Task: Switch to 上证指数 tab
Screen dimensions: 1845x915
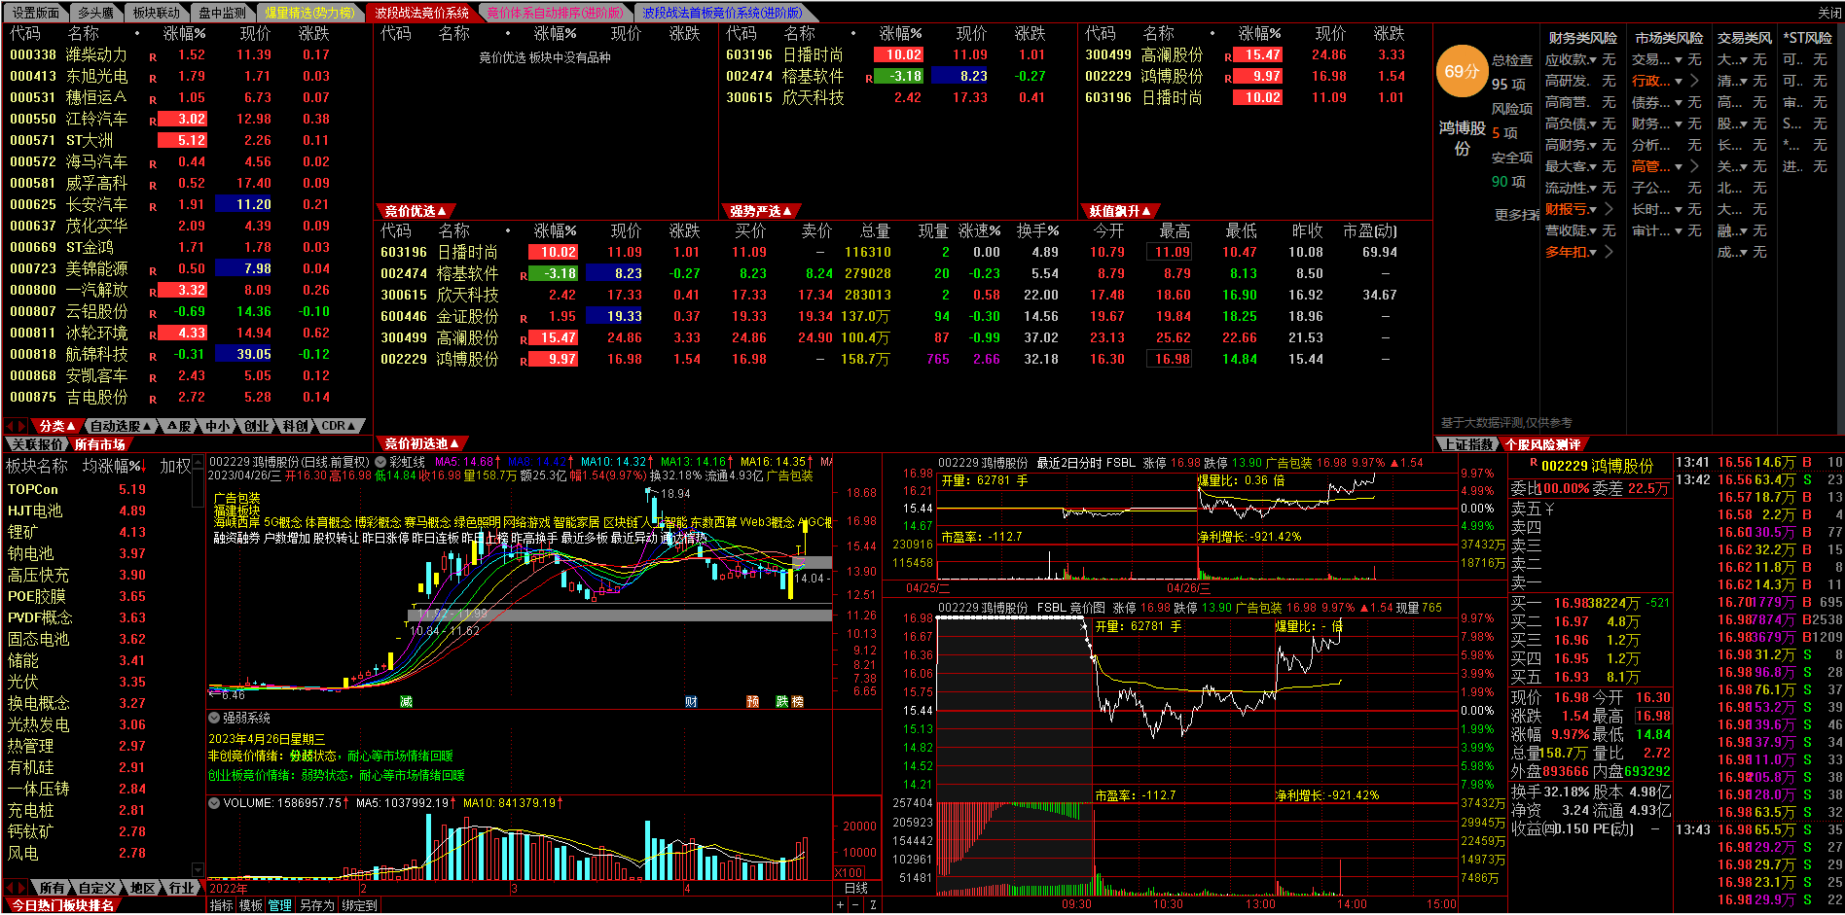Action: pyautogui.click(x=1468, y=444)
